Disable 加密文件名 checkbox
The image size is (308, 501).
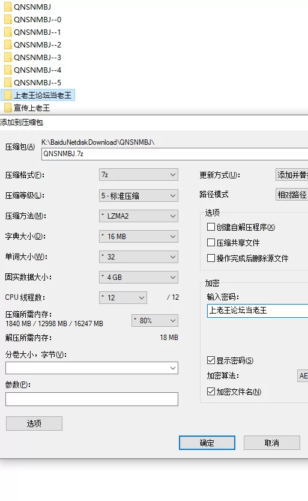coord(211,392)
